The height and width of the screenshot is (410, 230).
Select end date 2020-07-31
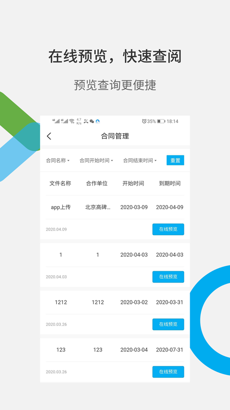click(x=170, y=350)
